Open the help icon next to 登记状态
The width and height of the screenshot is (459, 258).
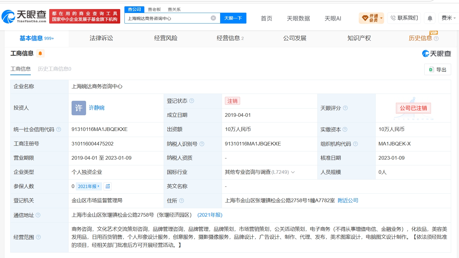(x=192, y=101)
